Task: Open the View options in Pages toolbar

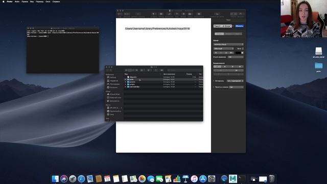Action: 120,14
